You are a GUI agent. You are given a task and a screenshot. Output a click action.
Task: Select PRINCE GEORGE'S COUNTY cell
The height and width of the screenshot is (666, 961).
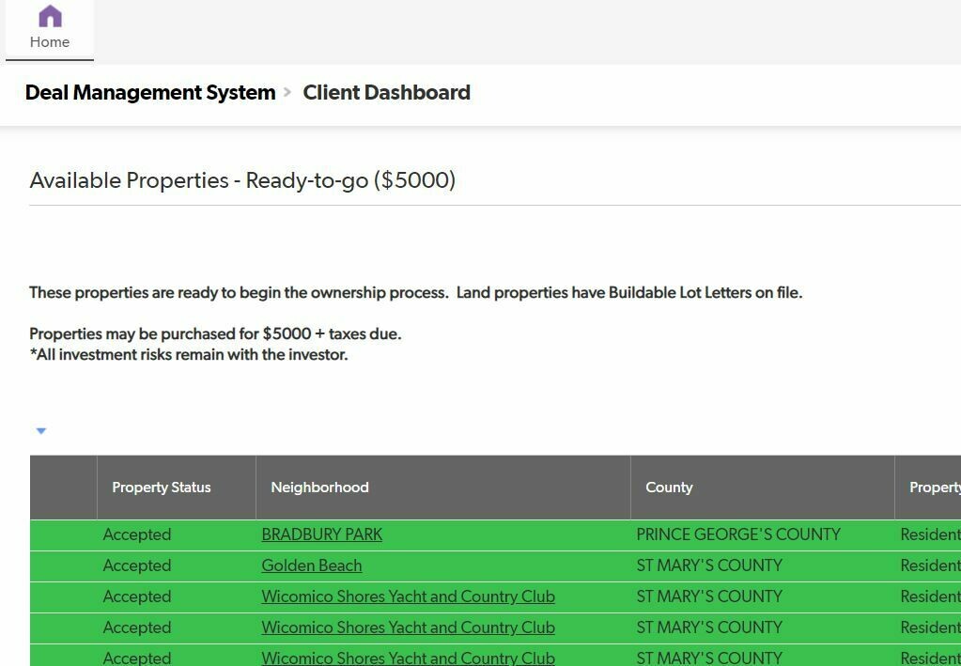point(738,534)
